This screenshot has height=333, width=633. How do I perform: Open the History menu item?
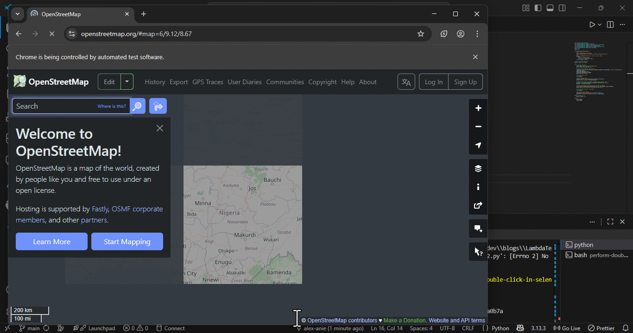tap(155, 82)
